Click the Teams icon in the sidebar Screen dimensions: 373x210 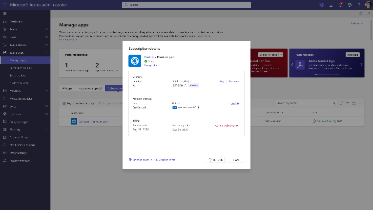coord(5,29)
